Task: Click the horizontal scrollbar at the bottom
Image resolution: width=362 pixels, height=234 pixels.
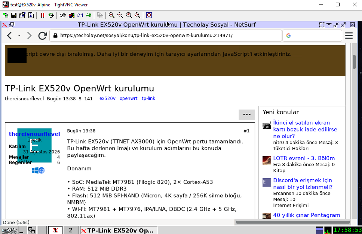Action: (x=293, y=222)
